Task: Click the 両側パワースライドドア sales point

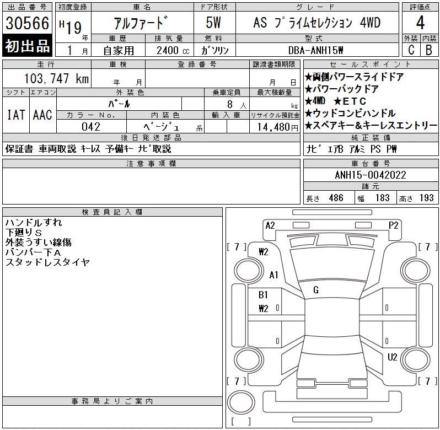Action: click(x=355, y=77)
